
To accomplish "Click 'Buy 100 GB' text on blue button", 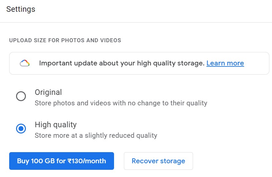I will point(36,161).
